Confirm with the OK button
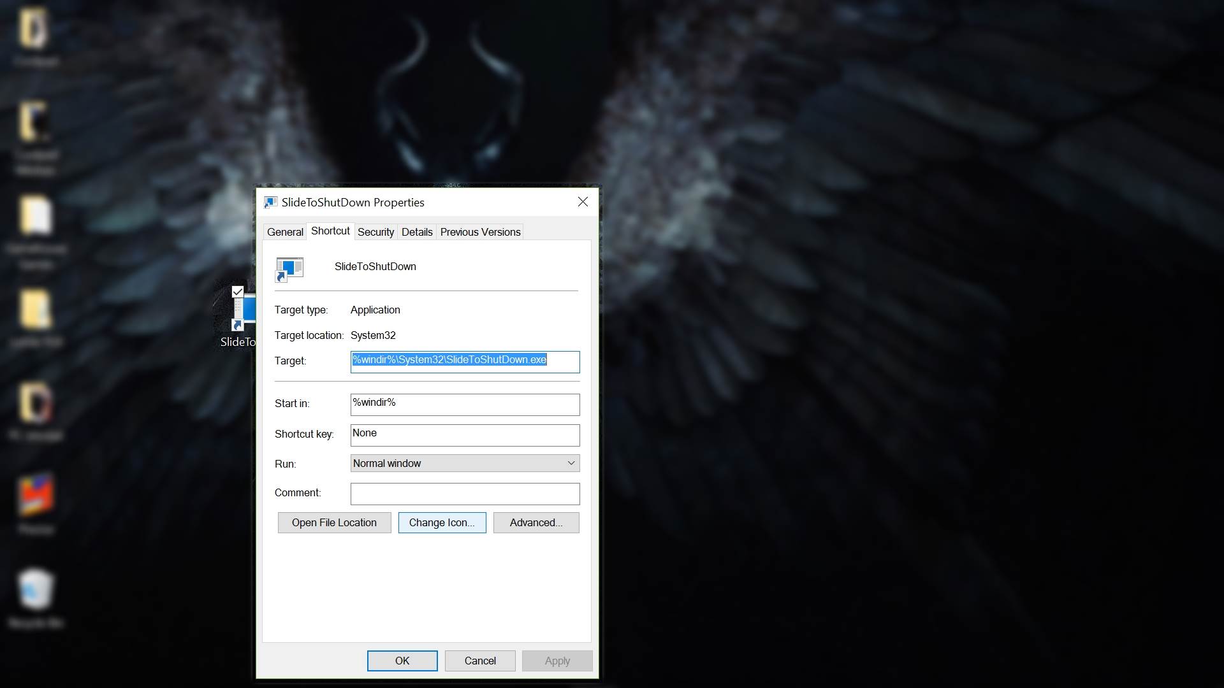The height and width of the screenshot is (688, 1224). (x=402, y=661)
